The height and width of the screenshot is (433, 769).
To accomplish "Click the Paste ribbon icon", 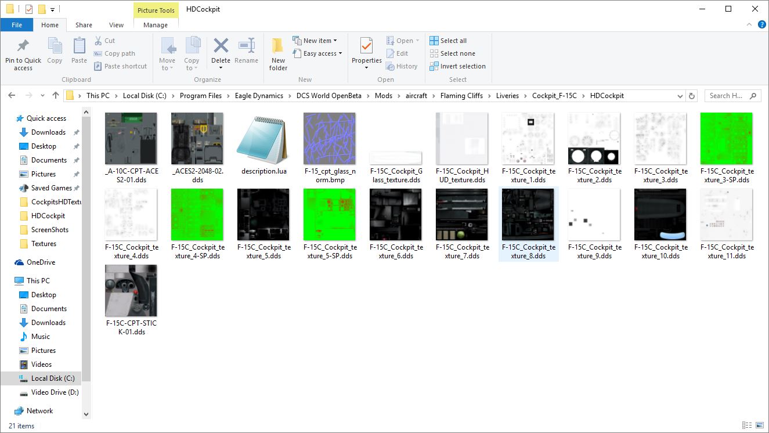I will click(80, 46).
